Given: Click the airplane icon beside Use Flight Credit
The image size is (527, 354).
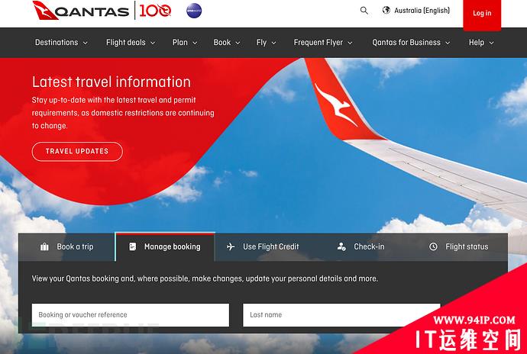Looking at the screenshot, I should 231,247.
